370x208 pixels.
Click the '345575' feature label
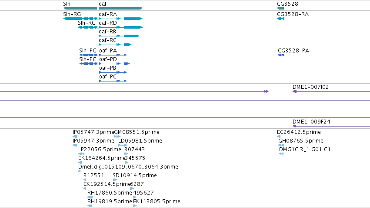point(135,158)
